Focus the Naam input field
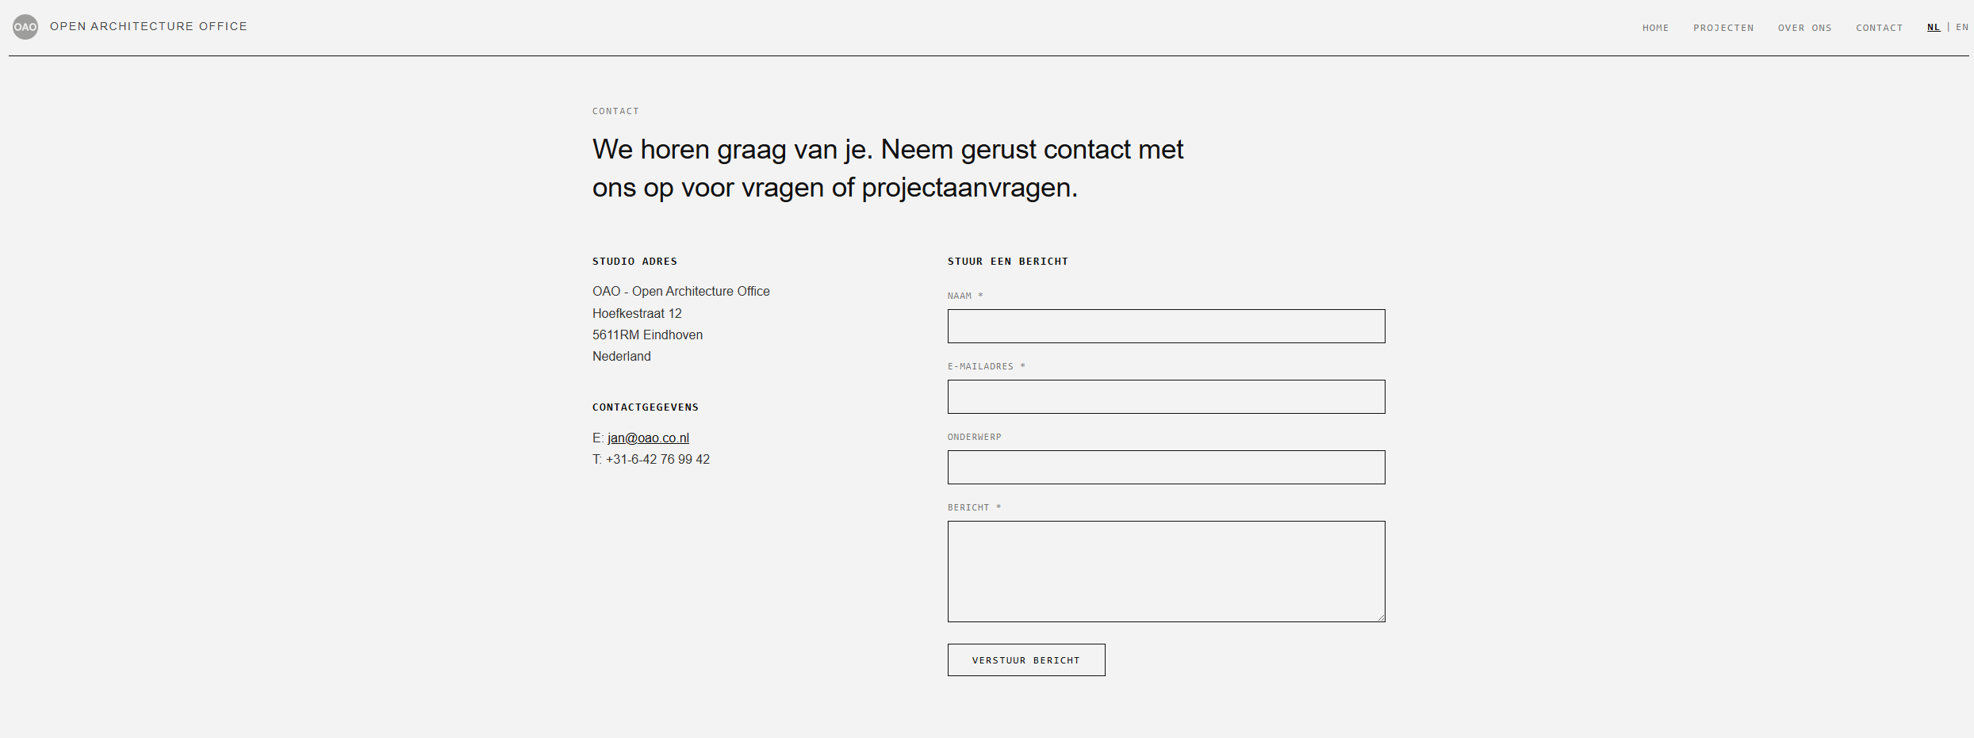This screenshot has height=738, width=1974. [1166, 326]
